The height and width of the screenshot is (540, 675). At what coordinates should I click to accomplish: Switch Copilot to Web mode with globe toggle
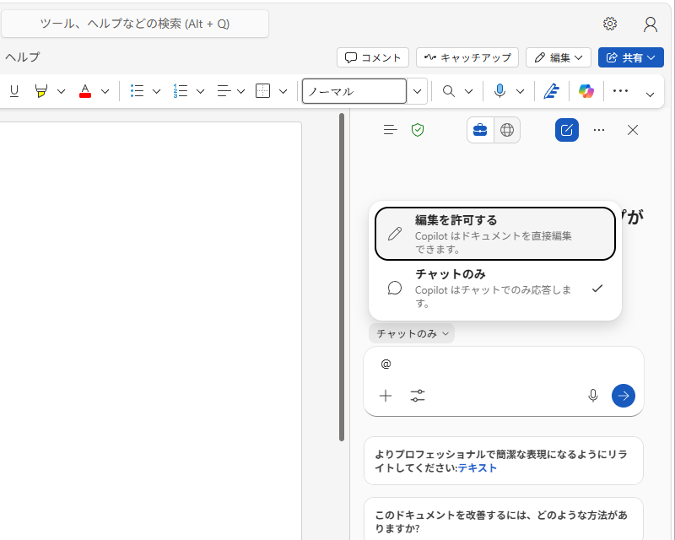pyautogui.click(x=508, y=130)
